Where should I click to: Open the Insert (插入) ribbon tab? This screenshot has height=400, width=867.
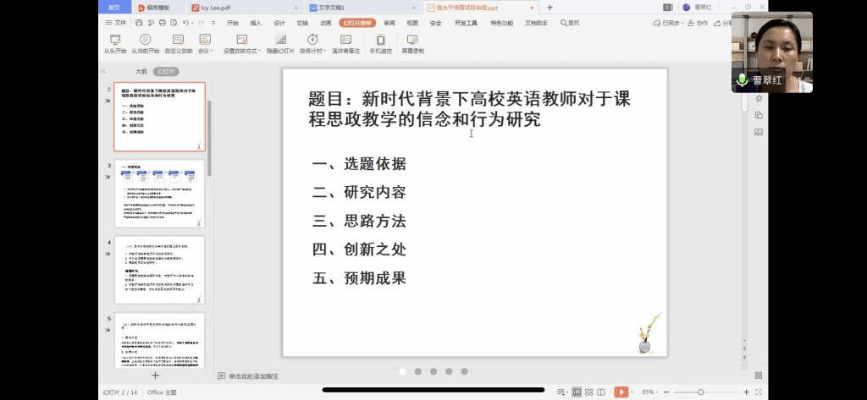[256, 24]
